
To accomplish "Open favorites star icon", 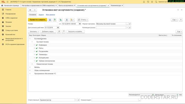I will (x=152, y=2).
